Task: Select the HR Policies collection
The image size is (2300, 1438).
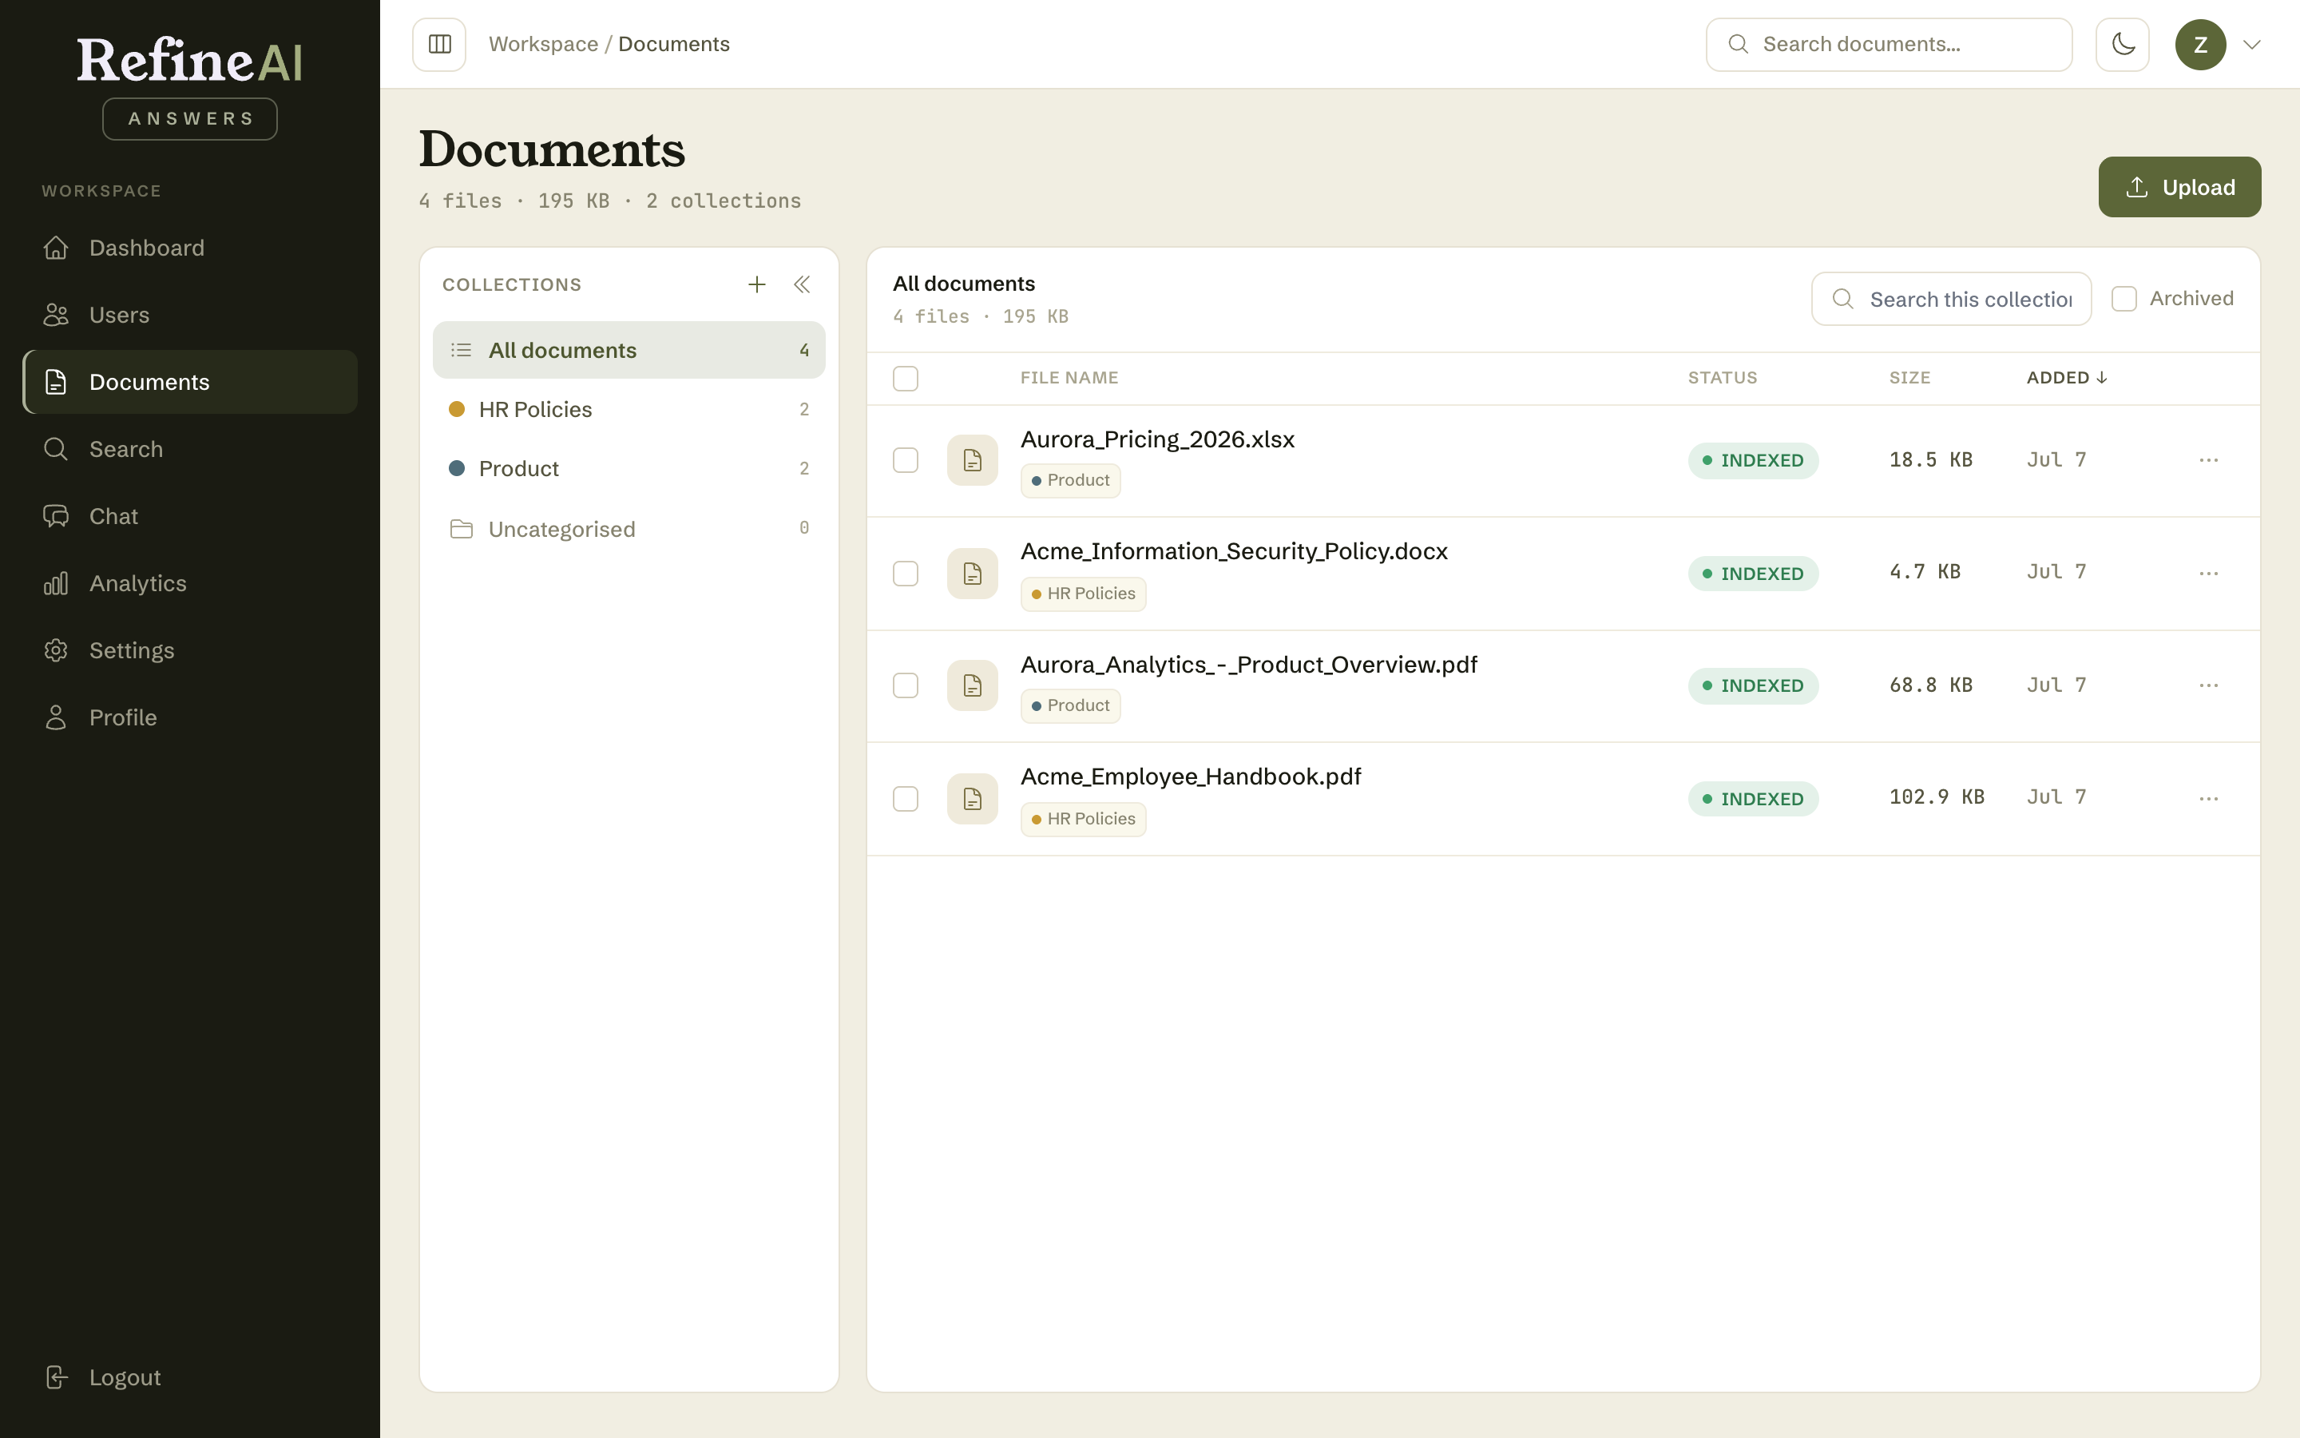Action: pyautogui.click(x=629, y=409)
